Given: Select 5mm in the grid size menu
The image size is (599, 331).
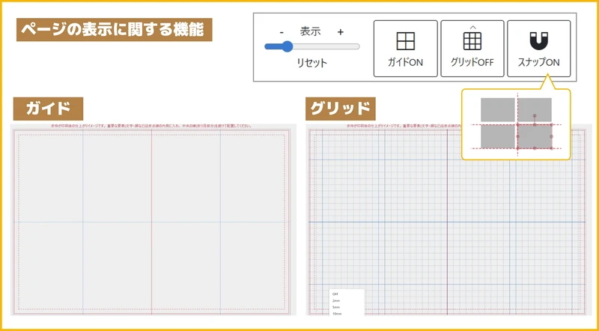Looking at the screenshot, I should [336, 307].
